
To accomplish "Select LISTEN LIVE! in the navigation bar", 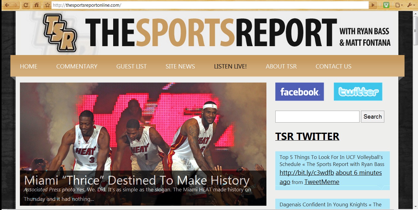I will point(230,66).
